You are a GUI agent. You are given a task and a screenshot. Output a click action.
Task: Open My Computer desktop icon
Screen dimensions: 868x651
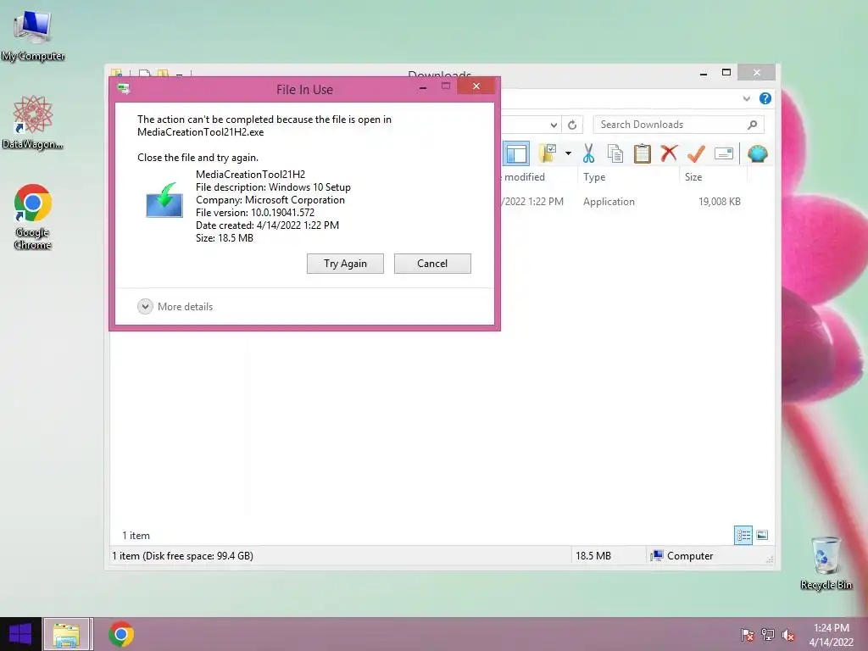tap(33, 36)
